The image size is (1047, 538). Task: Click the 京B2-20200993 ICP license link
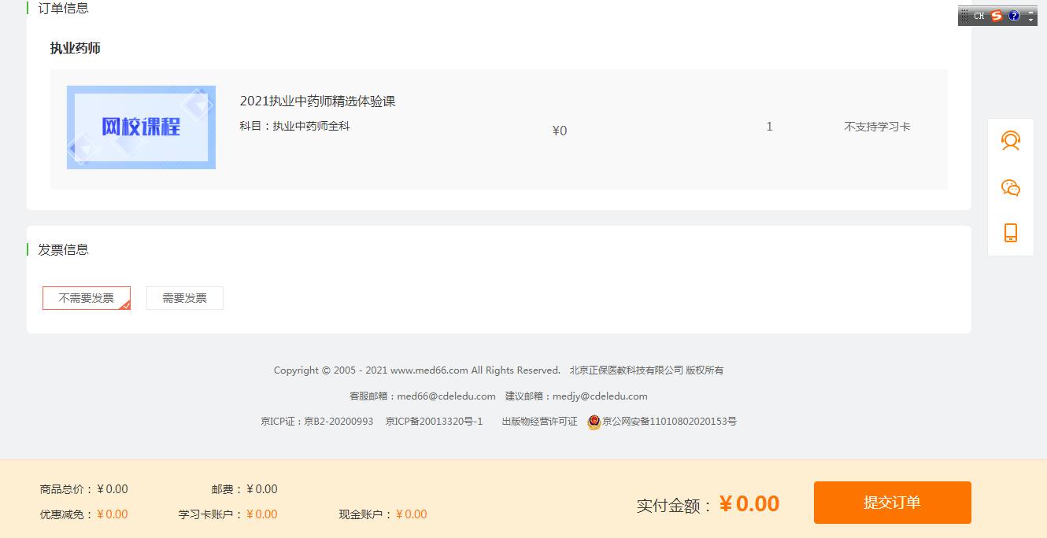(339, 422)
